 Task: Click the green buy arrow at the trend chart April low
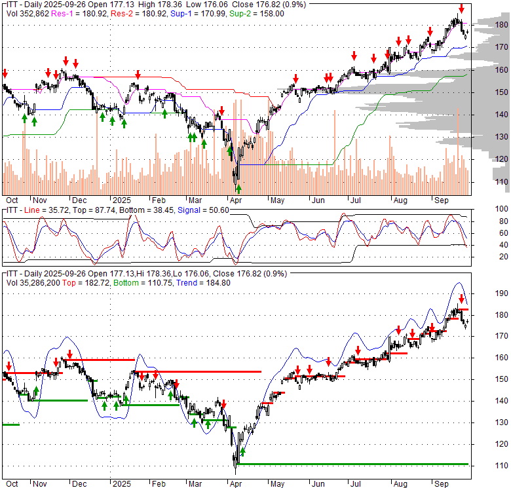[x=242, y=452]
